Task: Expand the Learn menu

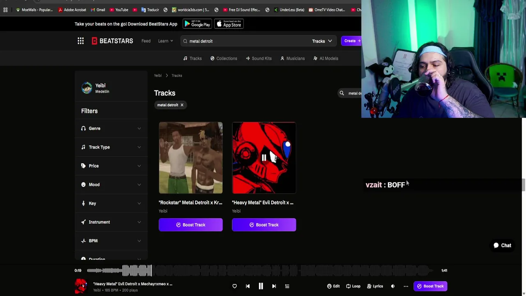Action: tap(165, 41)
